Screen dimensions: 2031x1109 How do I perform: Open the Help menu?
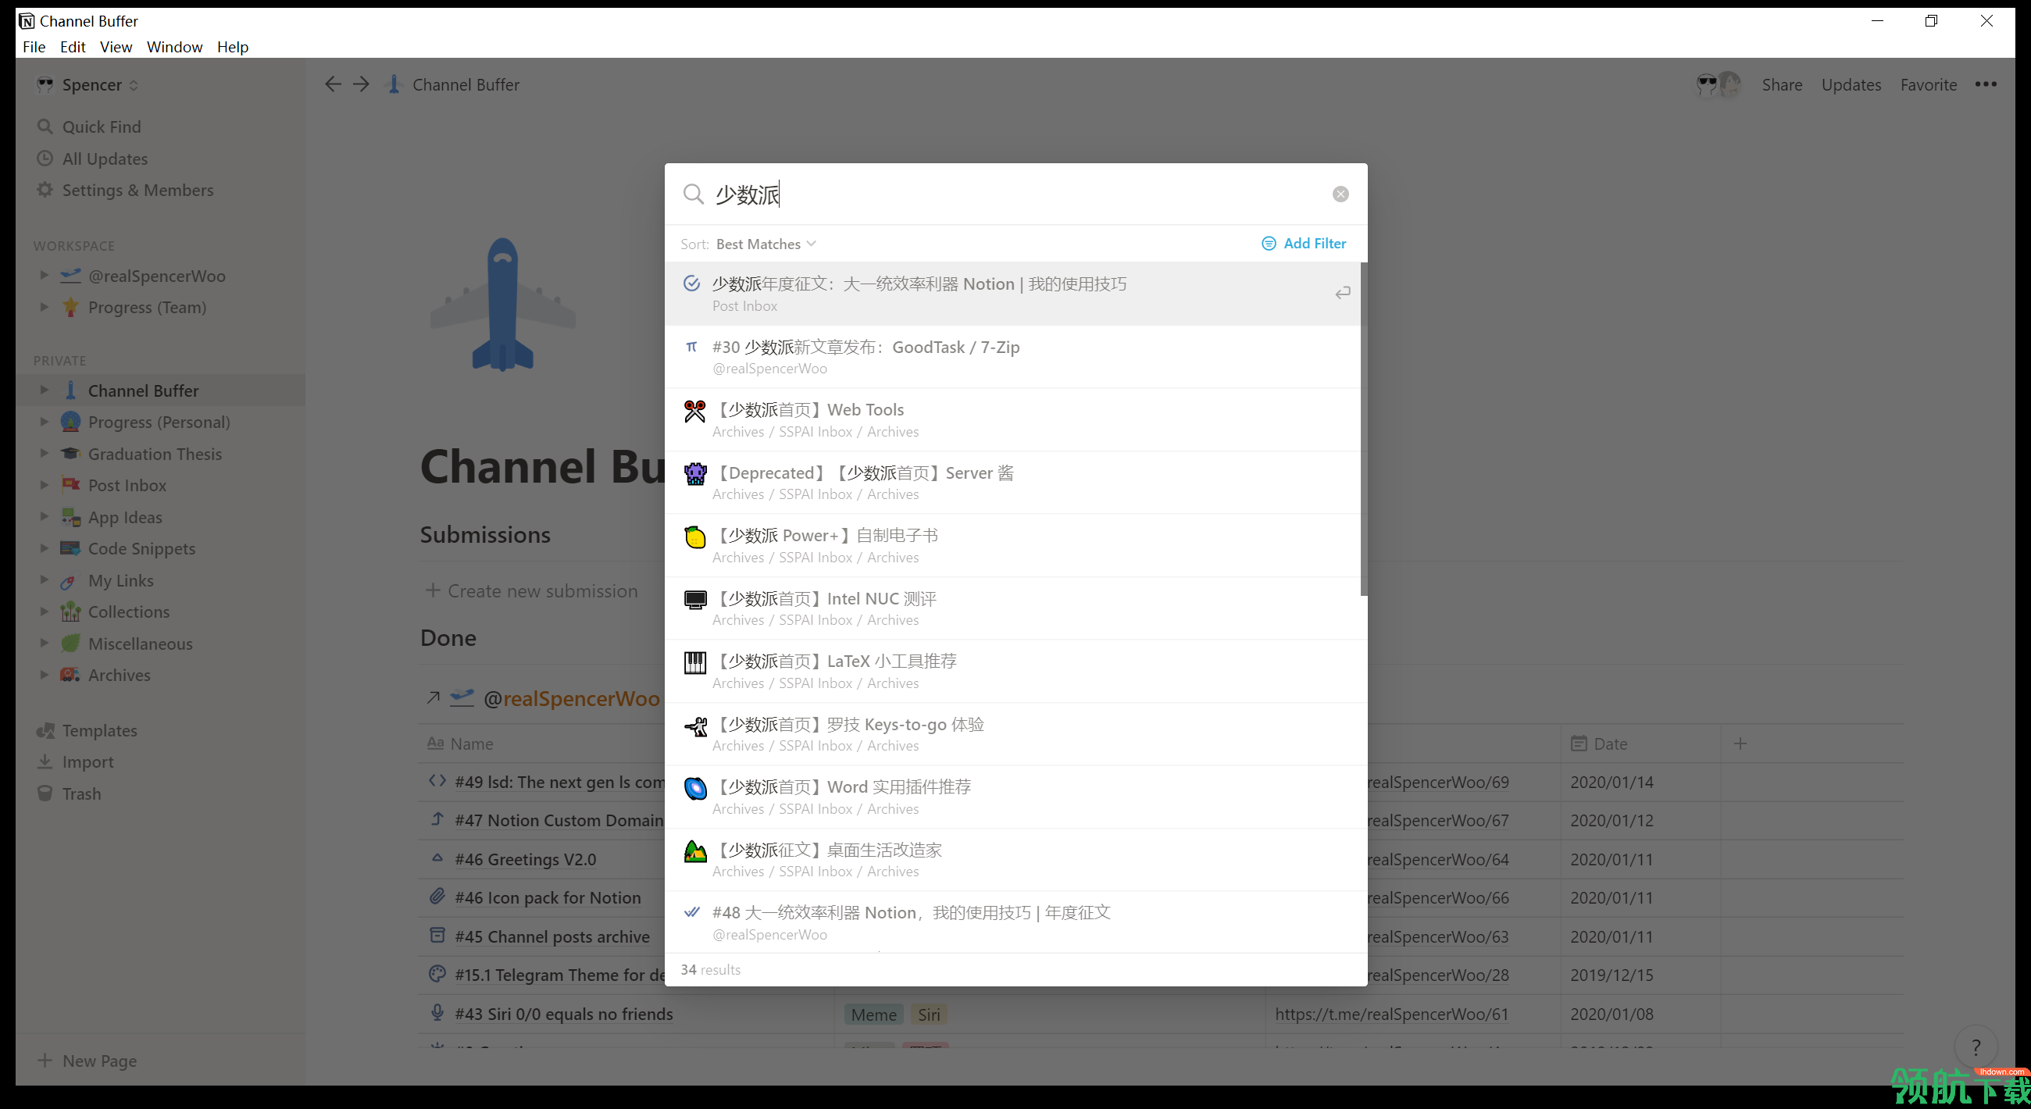click(233, 47)
